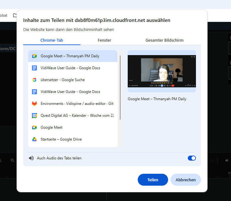Click the Abbrechen button
Screen dimensions: 231x201
186,180
